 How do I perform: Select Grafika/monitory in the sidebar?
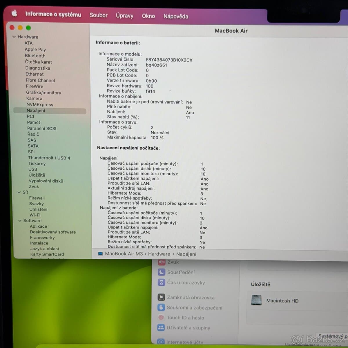43,93
